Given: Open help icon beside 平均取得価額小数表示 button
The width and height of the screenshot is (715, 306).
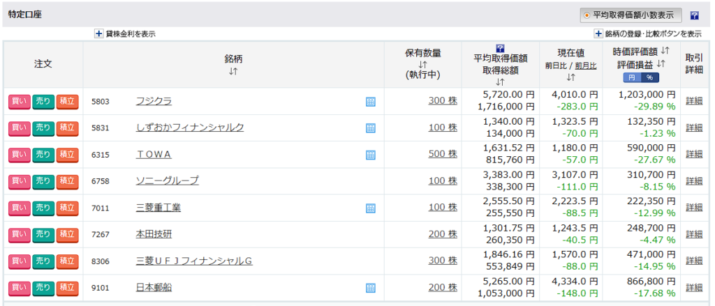Looking at the screenshot, I should point(695,15).
